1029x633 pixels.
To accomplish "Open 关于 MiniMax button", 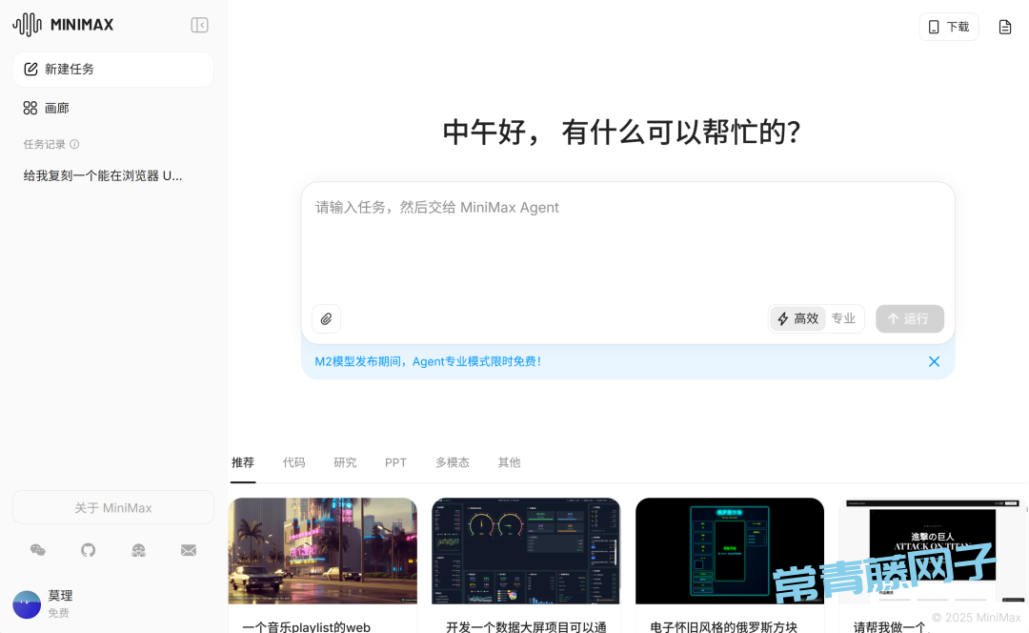I will [112, 508].
